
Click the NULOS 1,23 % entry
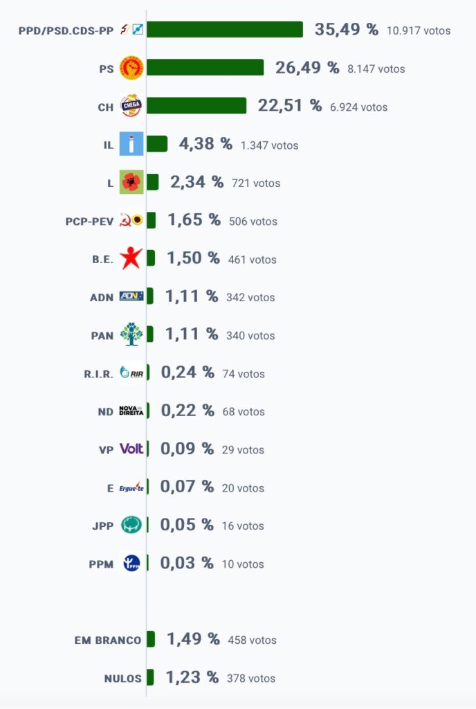(x=190, y=677)
